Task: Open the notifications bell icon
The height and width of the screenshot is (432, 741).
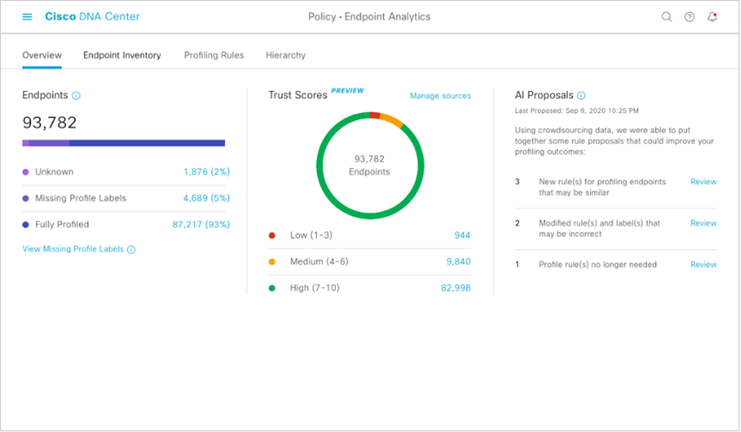Action: click(x=712, y=17)
